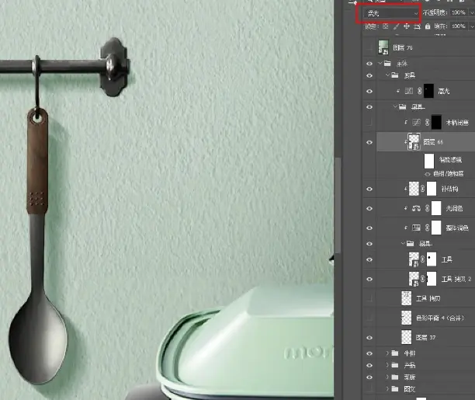Collapse the group containing 工具 layers

pos(403,243)
